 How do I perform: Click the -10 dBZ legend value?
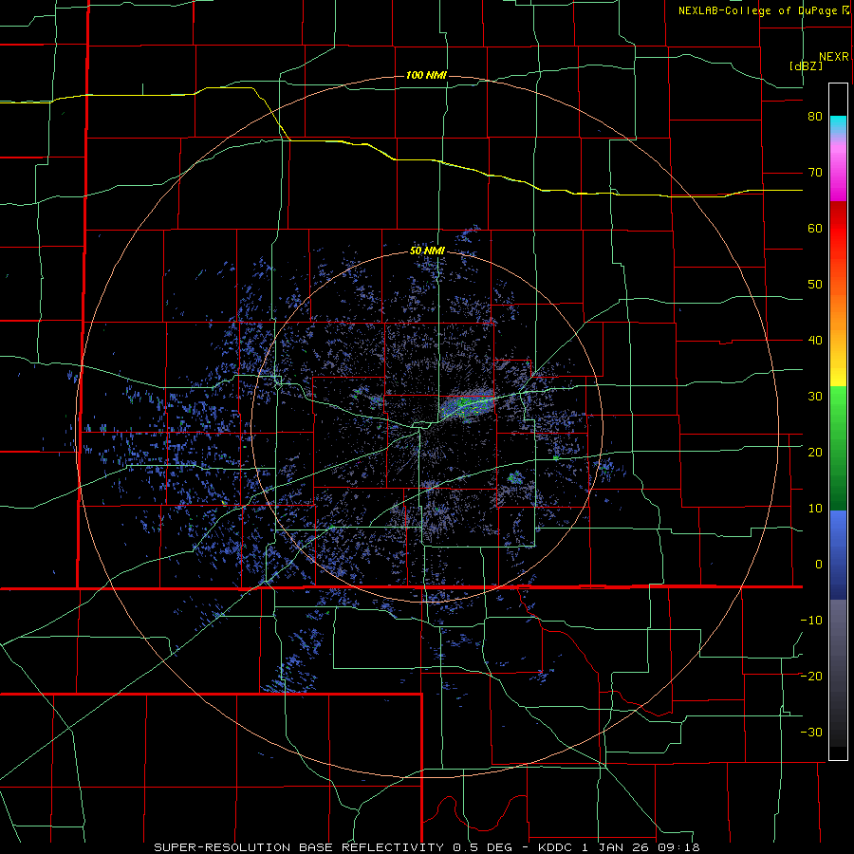pyautogui.click(x=811, y=621)
